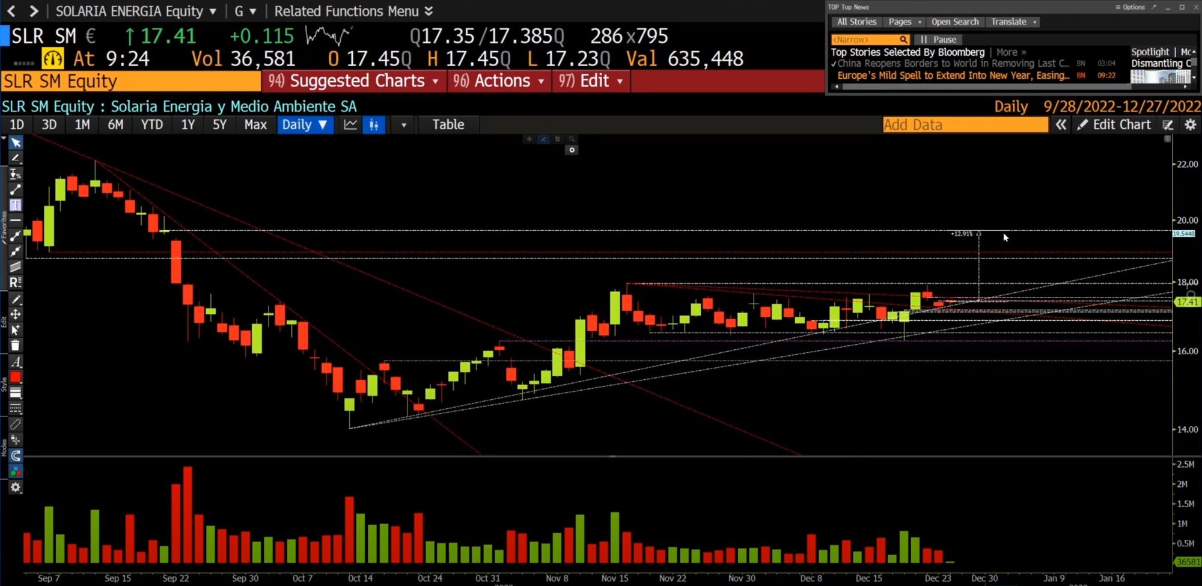
Task: Open Europe's Mild Spell headline
Action: pyautogui.click(x=953, y=75)
